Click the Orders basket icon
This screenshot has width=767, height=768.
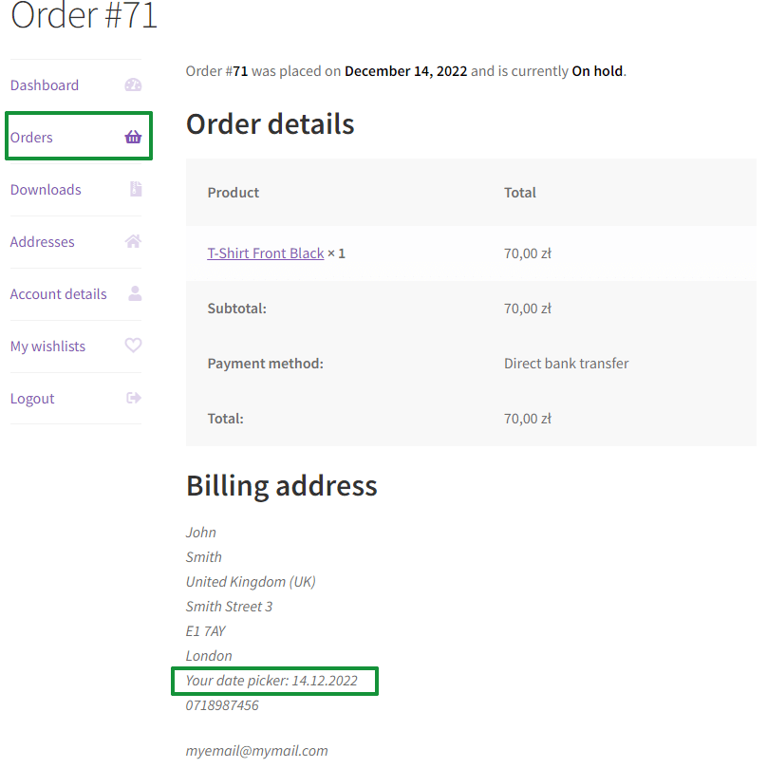[x=133, y=138]
